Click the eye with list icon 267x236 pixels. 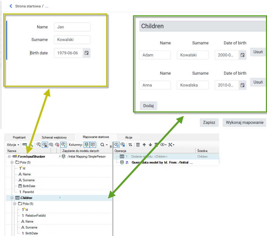51,145
